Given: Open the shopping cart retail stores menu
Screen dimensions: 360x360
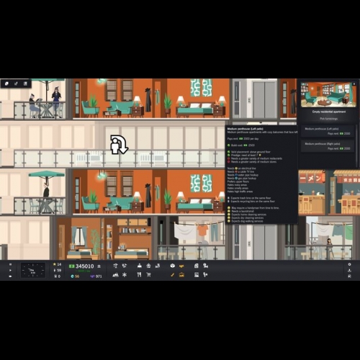Looking at the screenshot, I should click(148, 274).
